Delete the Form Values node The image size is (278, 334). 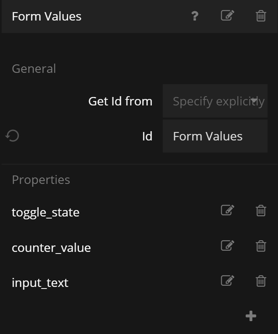(x=261, y=16)
